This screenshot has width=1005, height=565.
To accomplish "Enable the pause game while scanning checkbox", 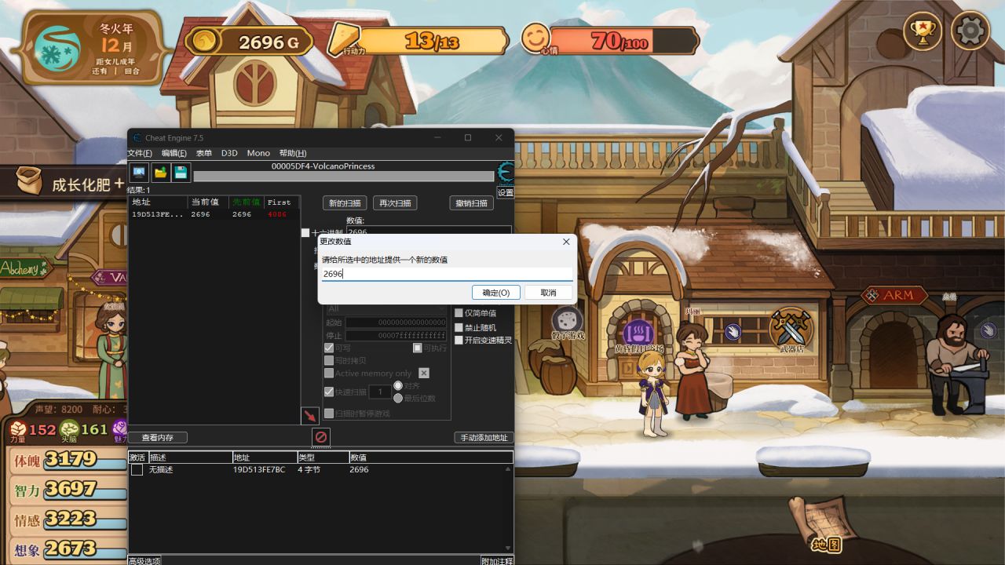I will [x=329, y=414].
